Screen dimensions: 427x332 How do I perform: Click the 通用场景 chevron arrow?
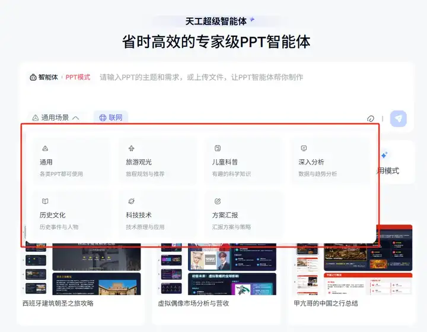pos(76,118)
